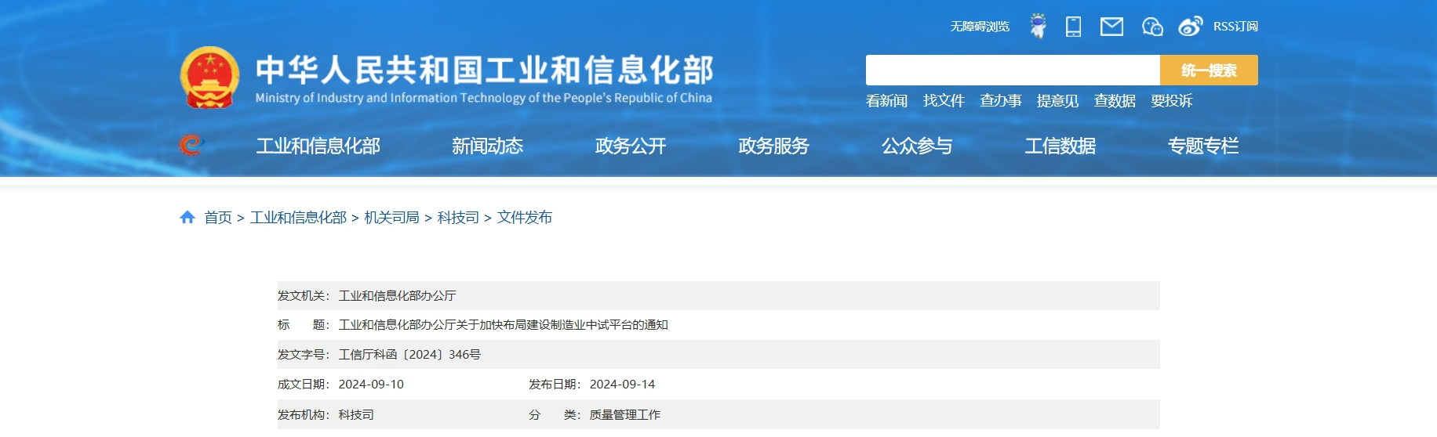Open the 新闻动态 navigation menu
1437x437 pixels.
(487, 146)
